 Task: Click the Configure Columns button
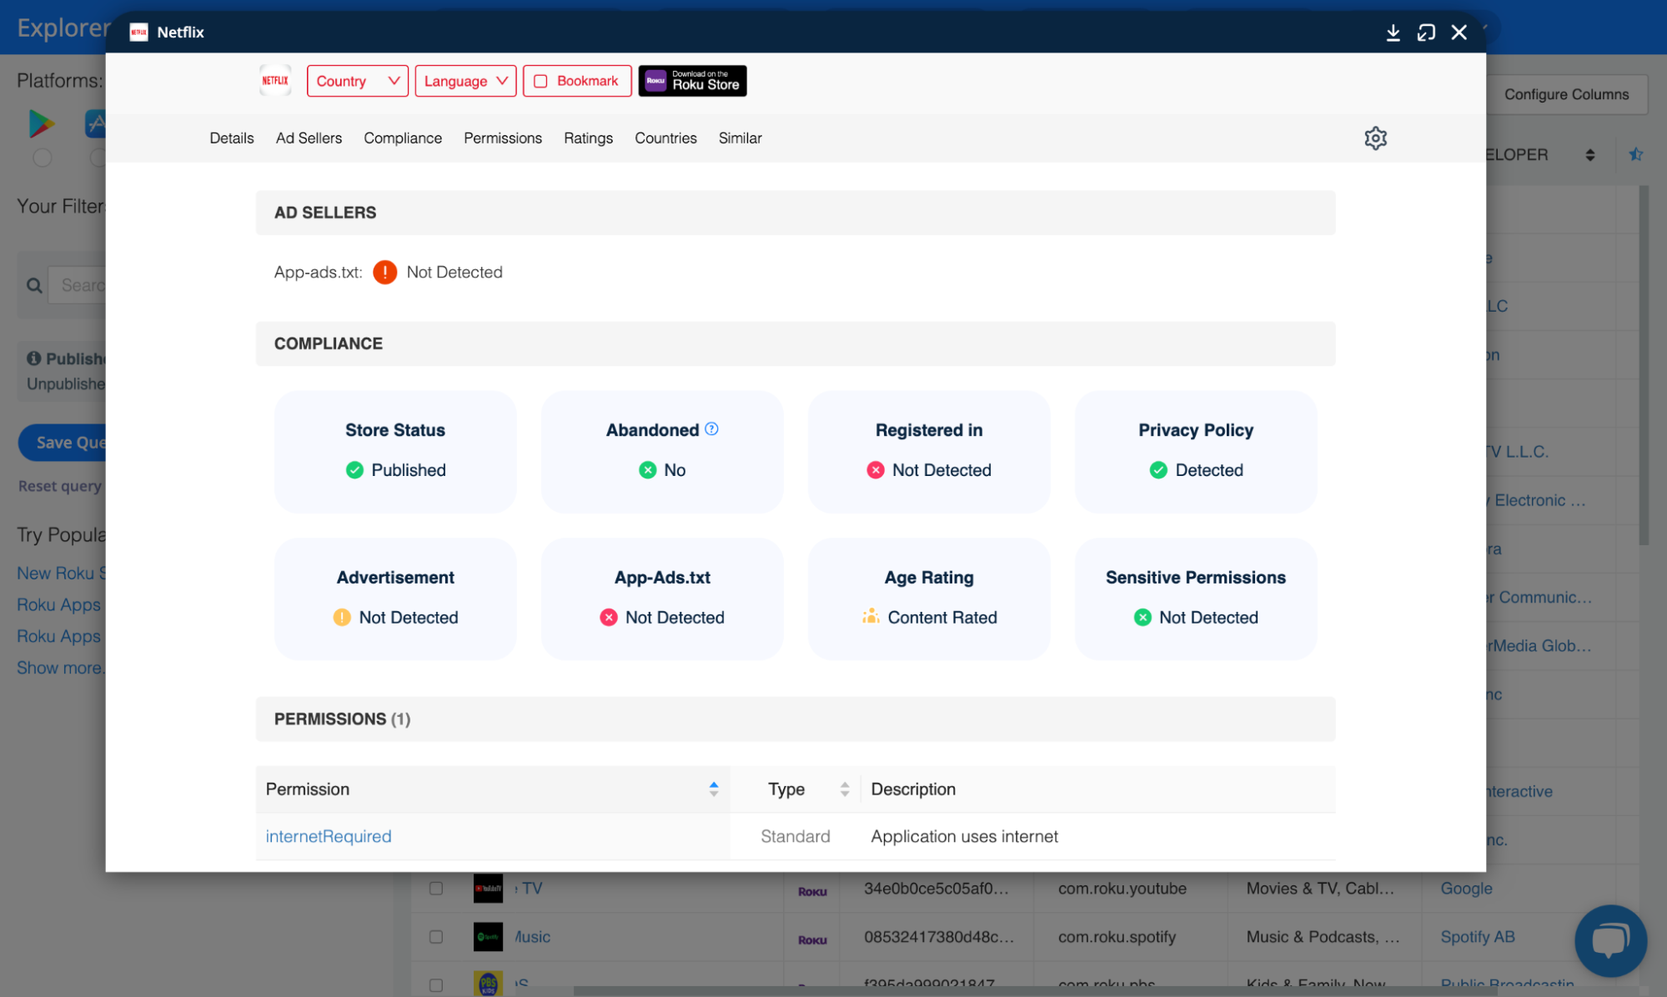click(1565, 94)
